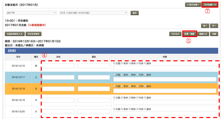Image resolution: width=222 pixels, height=122 pixels.
Task: Check 有休 for 2016/12/17
Action: point(122,75)
